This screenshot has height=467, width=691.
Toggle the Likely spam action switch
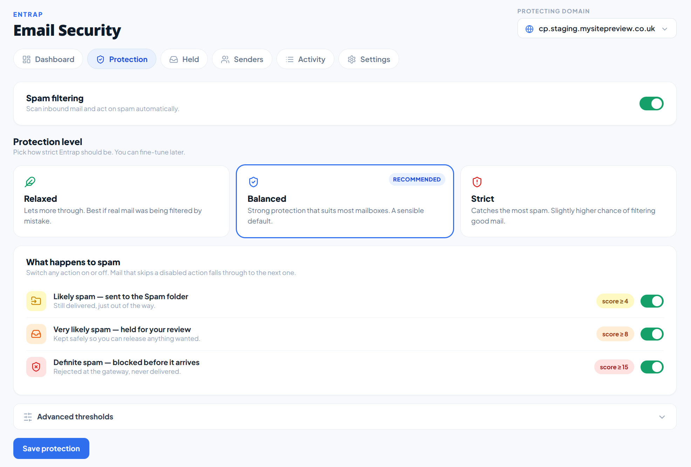click(x=652, y=301)
